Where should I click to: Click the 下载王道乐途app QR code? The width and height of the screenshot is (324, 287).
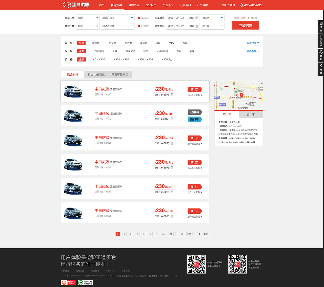tap(196, 264)
